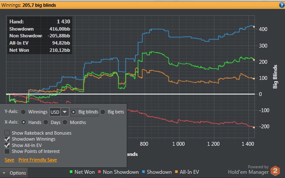Choose Days for the X-axis
The height and width of the screenshot is (178, 285).
pos(46,122)
